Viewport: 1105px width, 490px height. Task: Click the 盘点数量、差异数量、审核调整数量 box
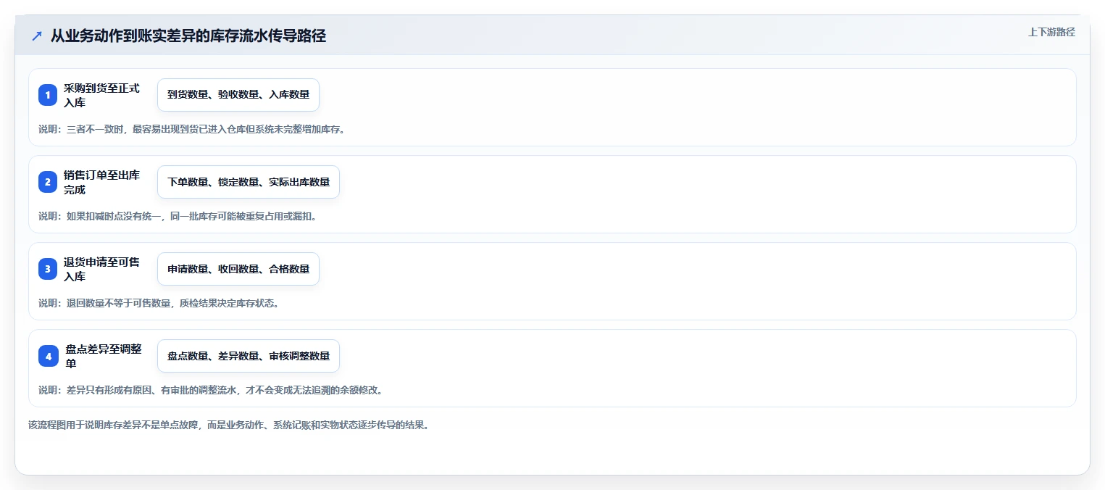(x=249, y=356)
